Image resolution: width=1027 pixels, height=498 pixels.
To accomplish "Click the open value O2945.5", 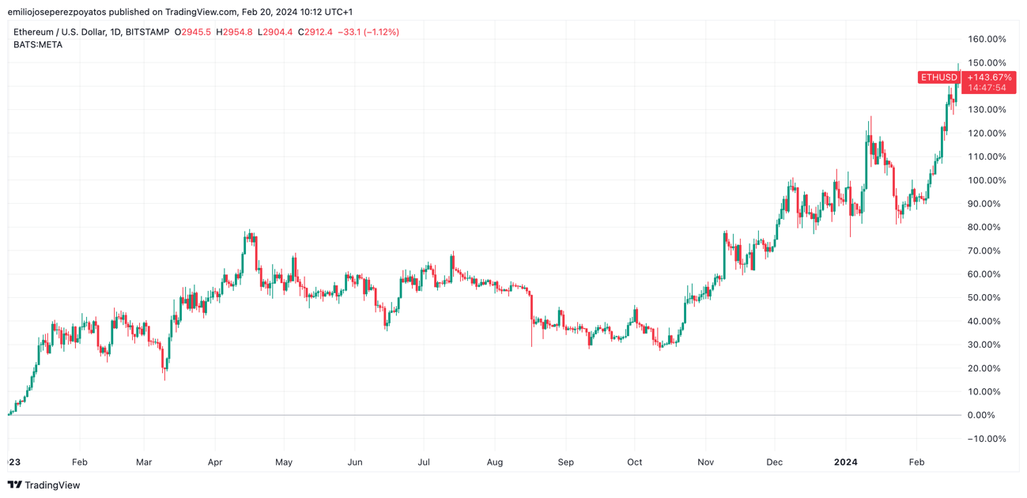I will (193, 32).
